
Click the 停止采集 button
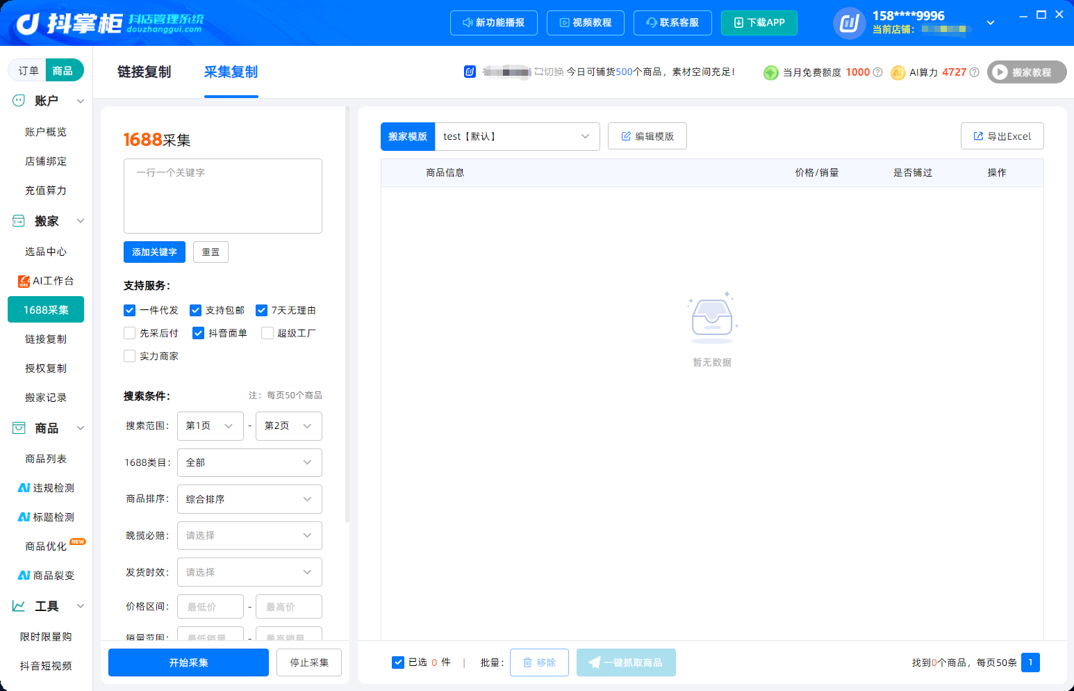309,662
